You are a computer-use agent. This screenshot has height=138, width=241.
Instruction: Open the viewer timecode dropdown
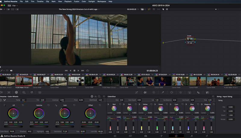[138, 9]
